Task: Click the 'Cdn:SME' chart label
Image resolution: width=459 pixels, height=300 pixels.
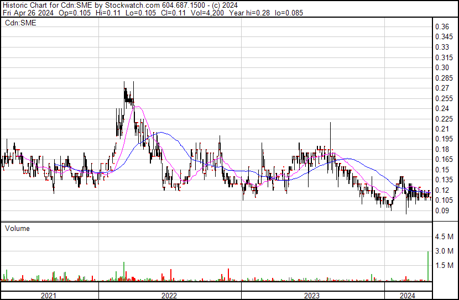Action: (20, 23)
